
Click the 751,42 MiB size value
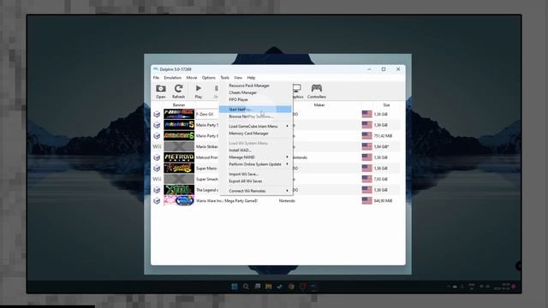pos(383,136)
